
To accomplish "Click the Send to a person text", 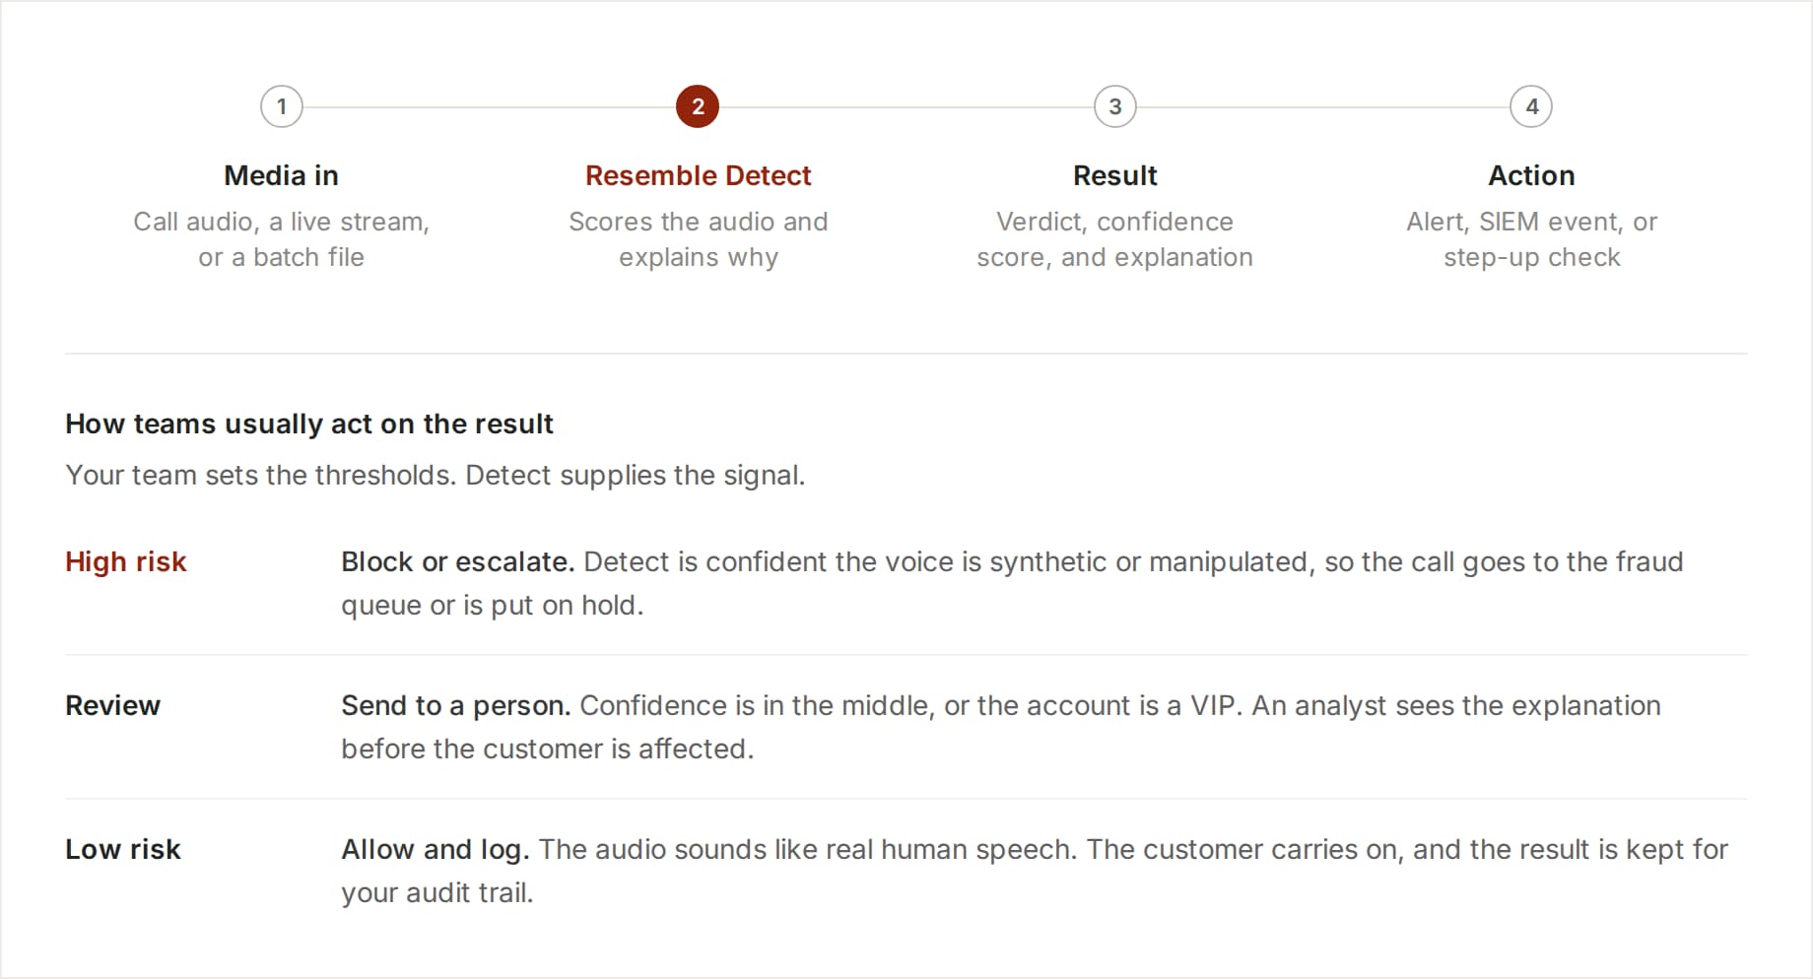I will 456,705.
